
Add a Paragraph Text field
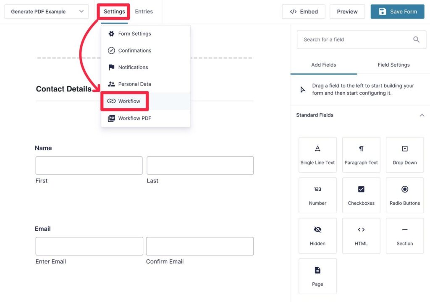361,154
